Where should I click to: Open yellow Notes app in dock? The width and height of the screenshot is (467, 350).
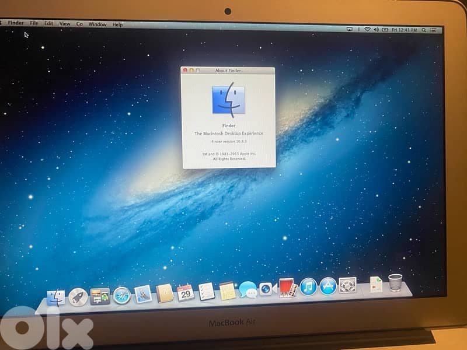(x=228, y=290)
